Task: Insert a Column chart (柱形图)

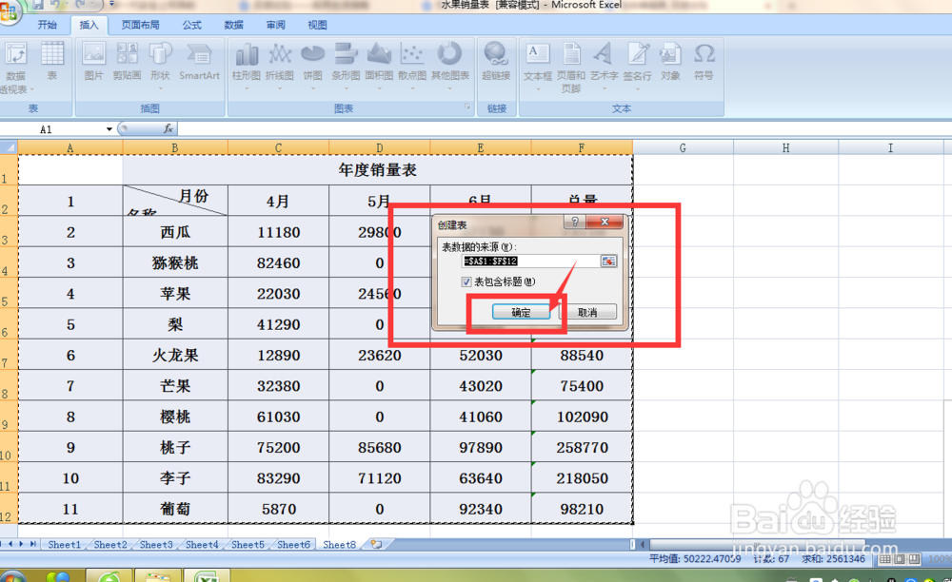Action: (247, 66)
